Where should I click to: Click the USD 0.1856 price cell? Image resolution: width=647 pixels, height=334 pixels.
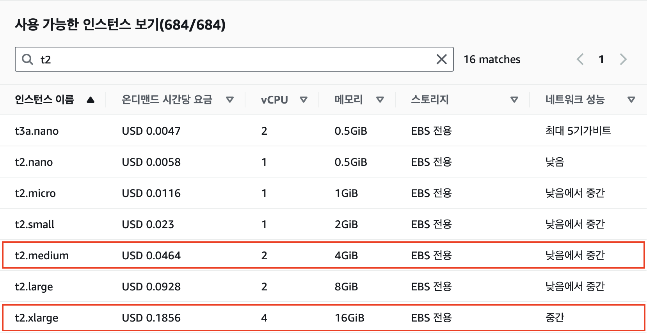[x=151, y=318]
